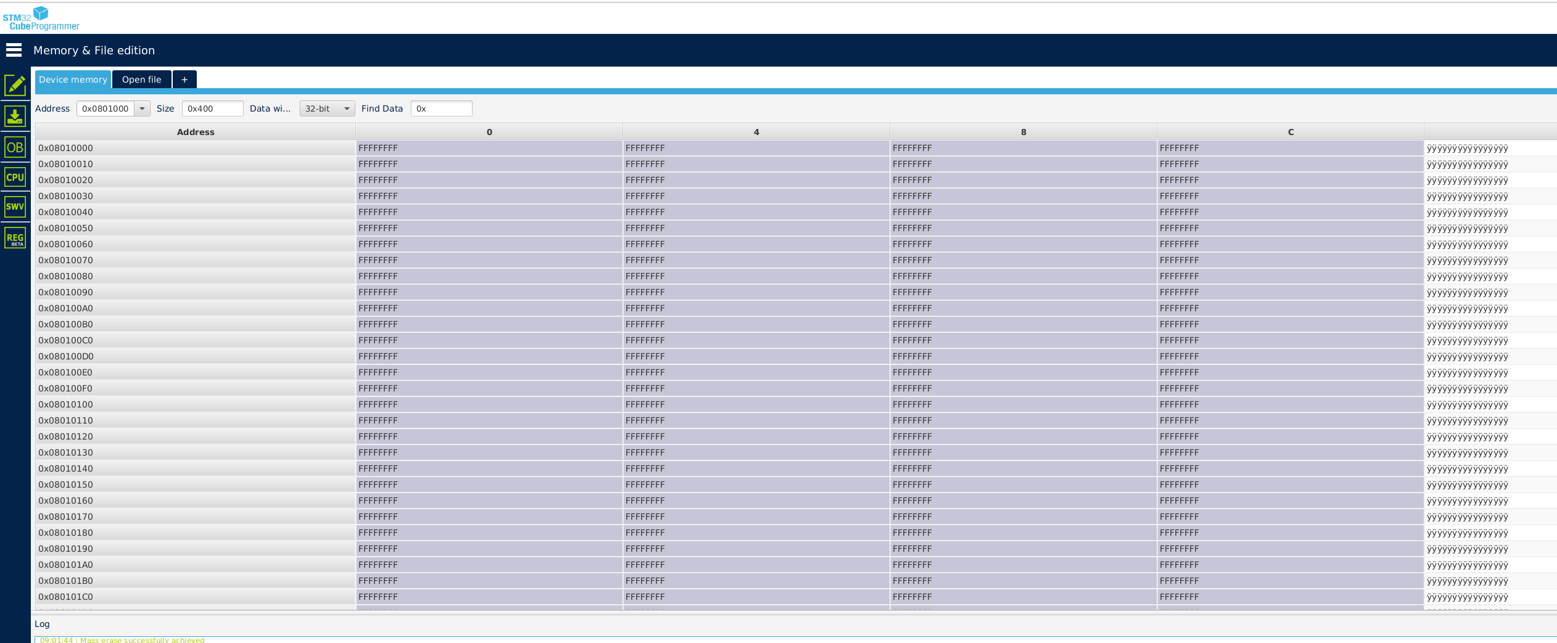The width and height of the screenshot is (1557, 643).
Task: Click column 0 cell of row 0x08010090
Action: (x=489, y=292)
